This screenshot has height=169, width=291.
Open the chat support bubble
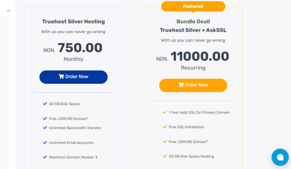point(280,157)
